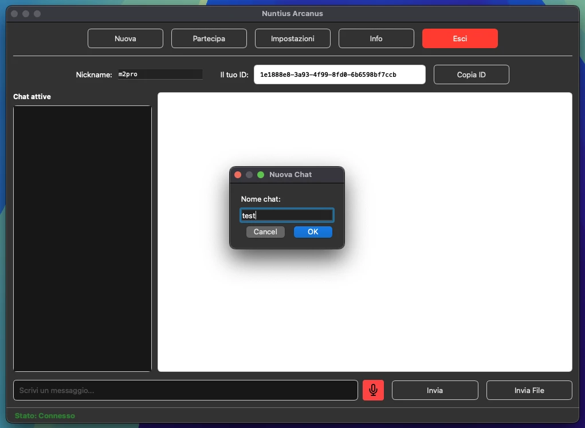Close the Nuova Chat dialog with red button
The height and width of the screenshot is (428, 585).
click(x=238, y=175)
